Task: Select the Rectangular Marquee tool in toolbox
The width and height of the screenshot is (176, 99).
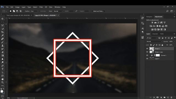Action: point(2,22)
